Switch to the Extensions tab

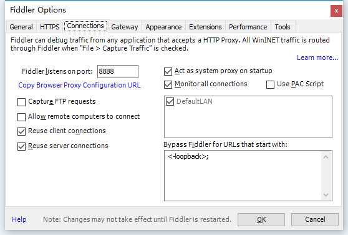tap(205, 27)
